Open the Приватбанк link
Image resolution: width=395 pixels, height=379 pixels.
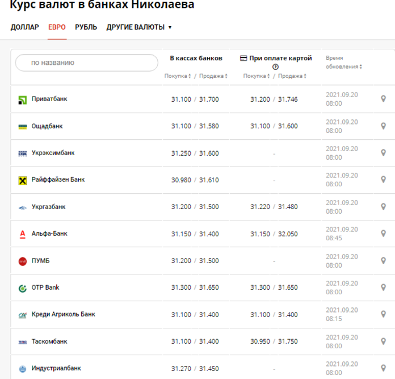(x=49, y=99)
